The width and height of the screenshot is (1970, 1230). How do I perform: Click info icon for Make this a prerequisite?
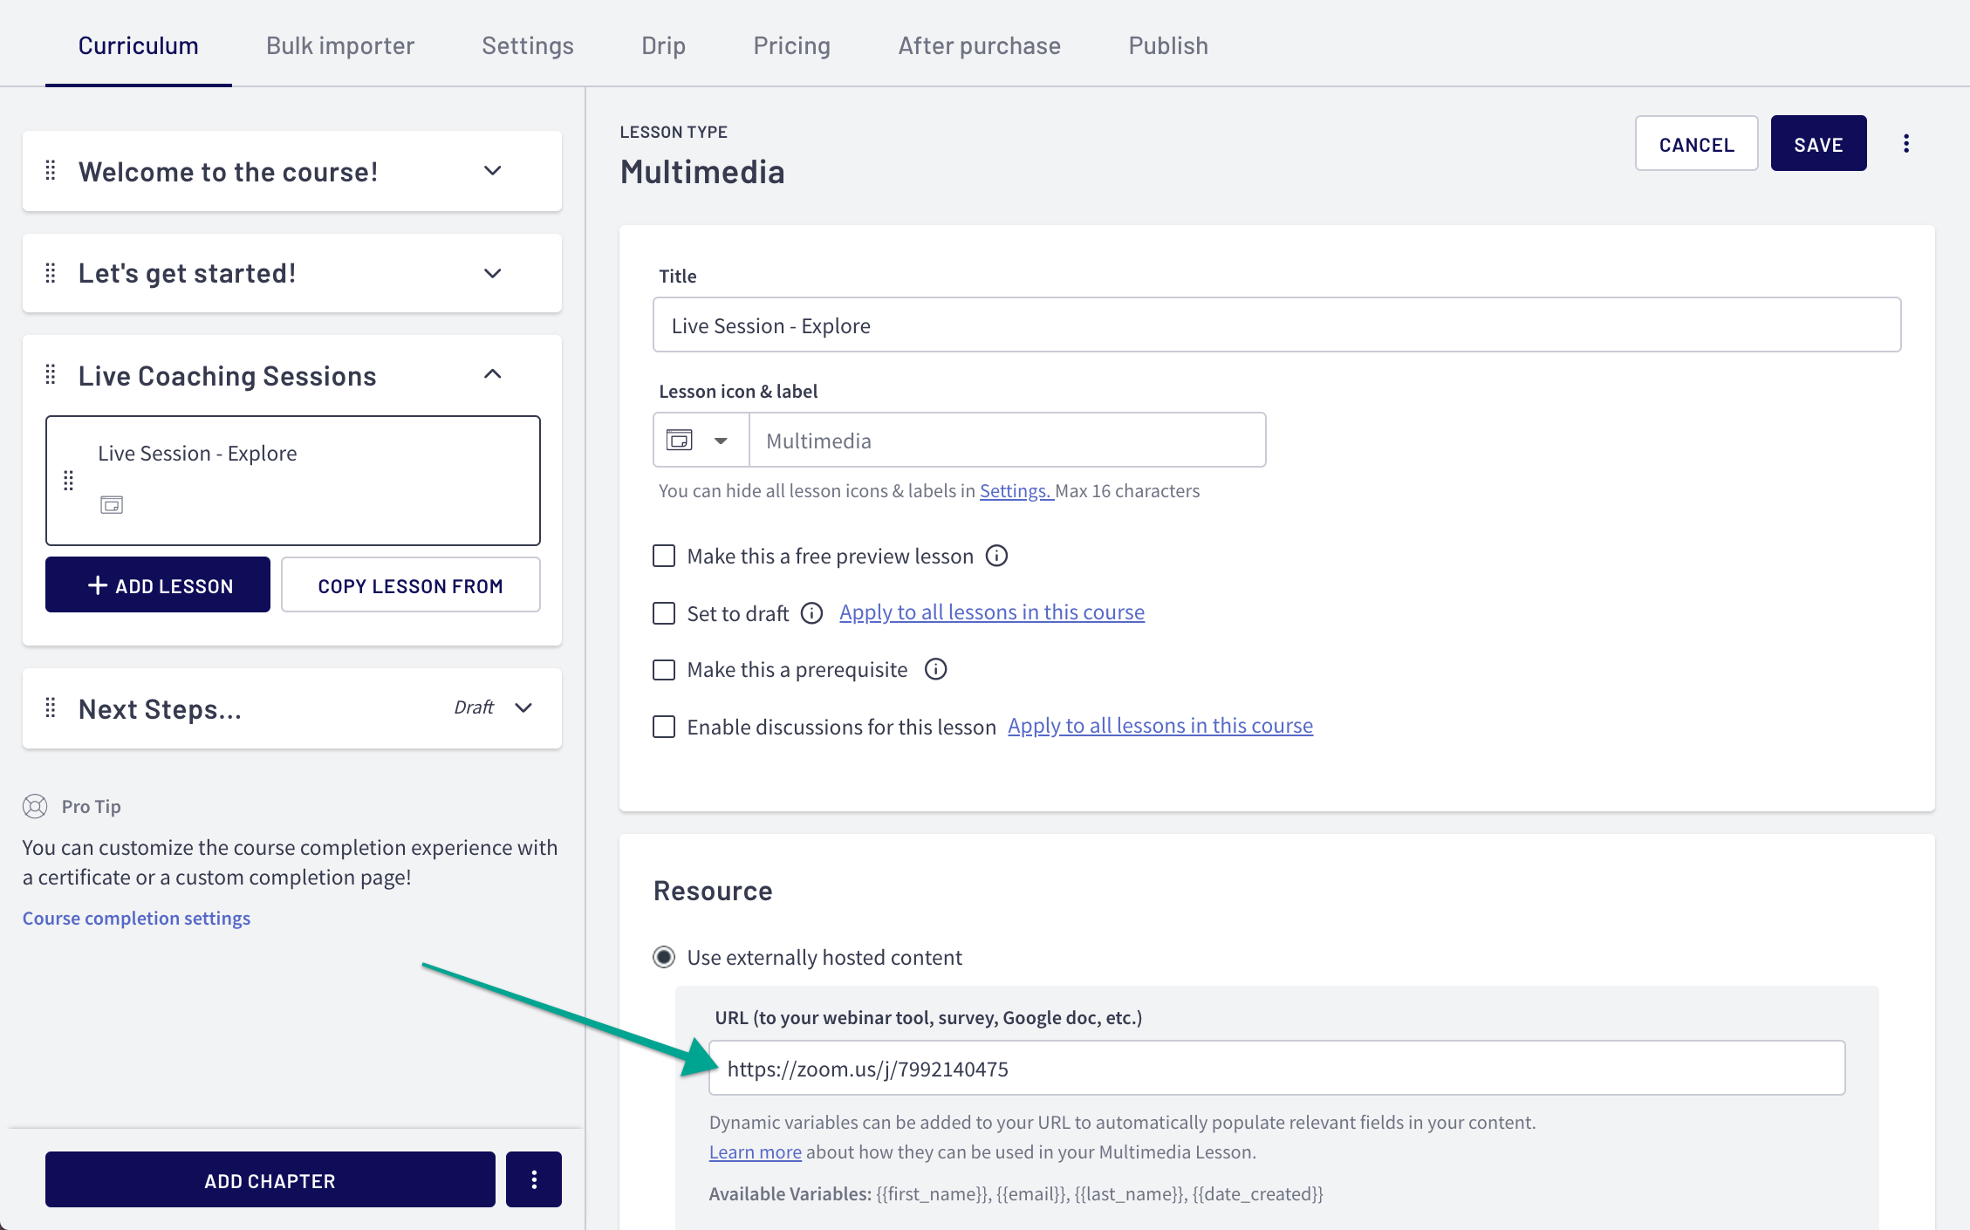click(935, 669)
